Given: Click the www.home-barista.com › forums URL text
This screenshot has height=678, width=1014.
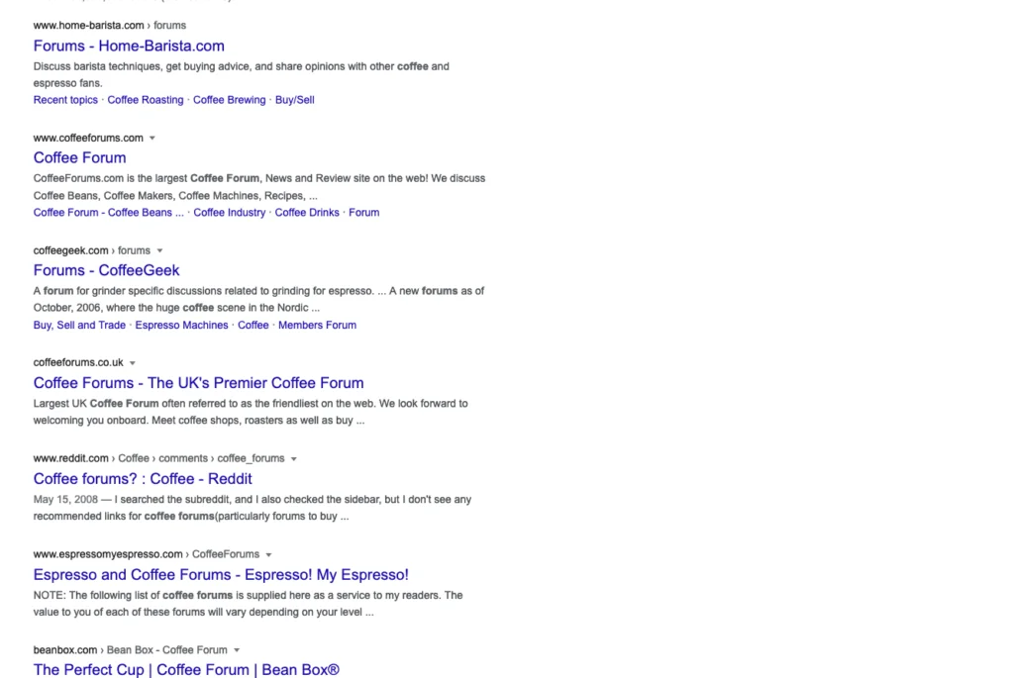Looking at the screenshot, I should (110, 25).
